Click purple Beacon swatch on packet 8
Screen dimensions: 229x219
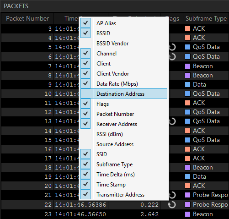(187, 76)
